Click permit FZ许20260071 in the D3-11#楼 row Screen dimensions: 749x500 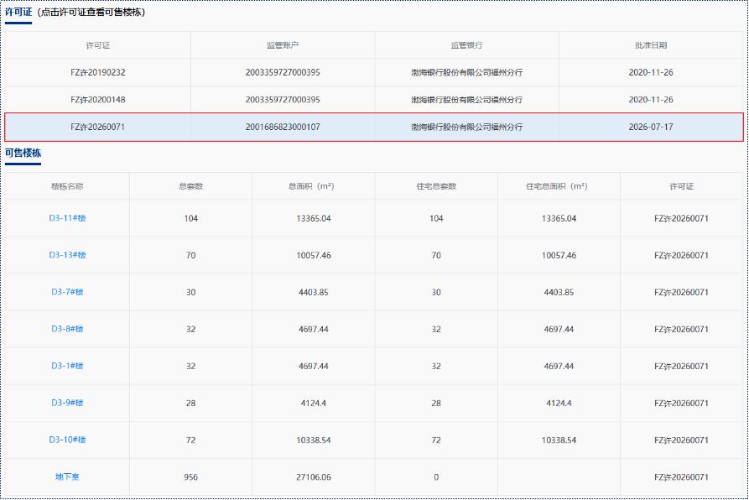coord(681,218)
